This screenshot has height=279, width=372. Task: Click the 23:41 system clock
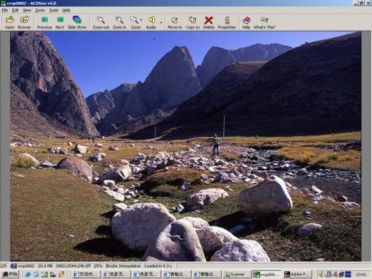[x=361, y=274]
